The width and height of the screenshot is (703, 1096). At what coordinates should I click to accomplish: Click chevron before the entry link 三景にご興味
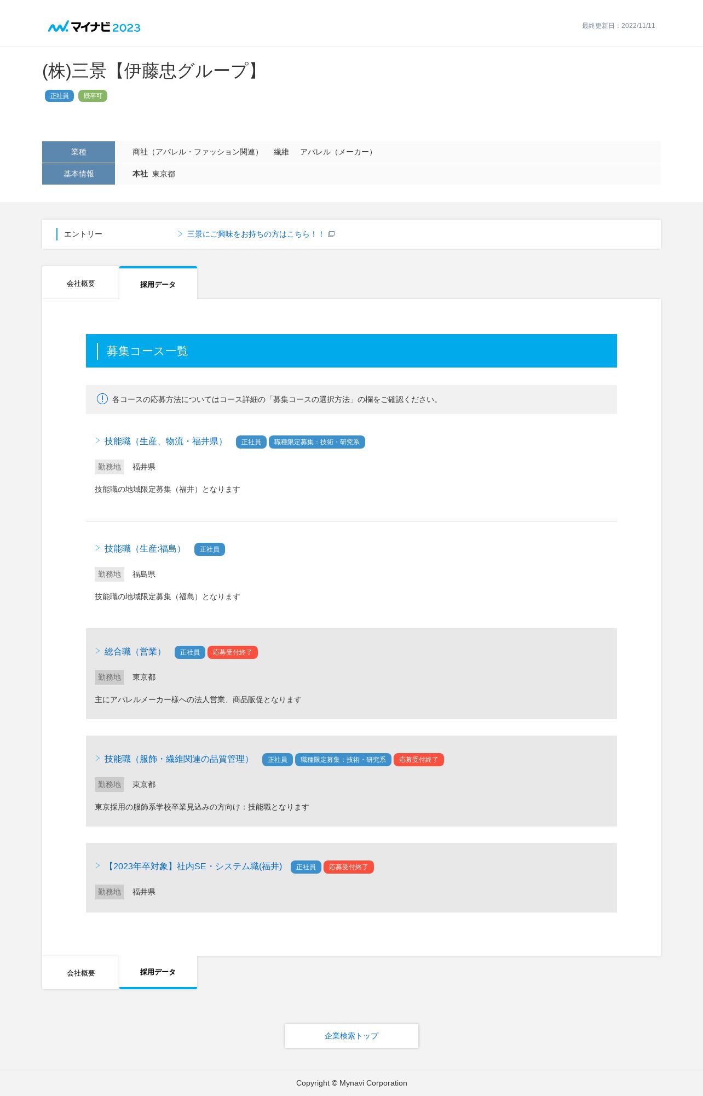point(180,234)
